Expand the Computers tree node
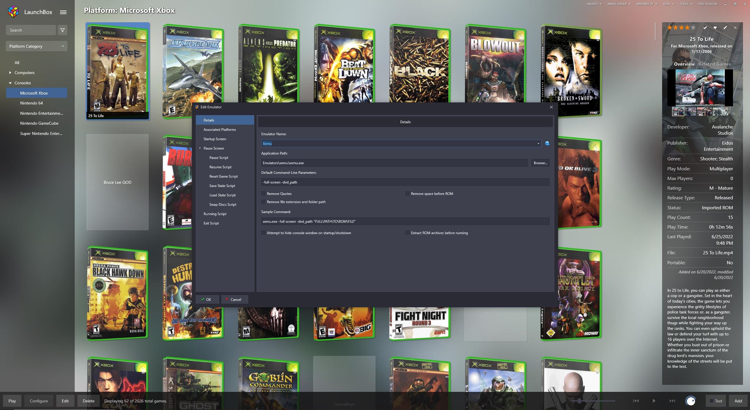The width and height of the screenshot is (750, 410). point(10,73)
